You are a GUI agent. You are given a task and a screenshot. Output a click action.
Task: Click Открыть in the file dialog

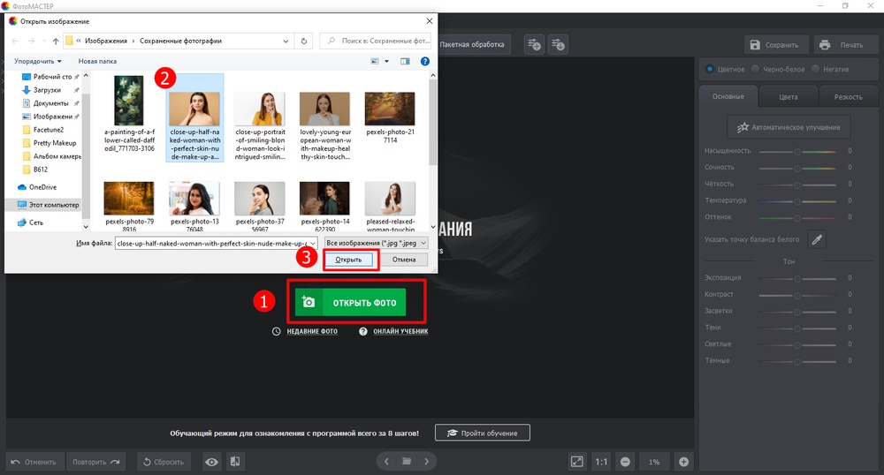348,260
